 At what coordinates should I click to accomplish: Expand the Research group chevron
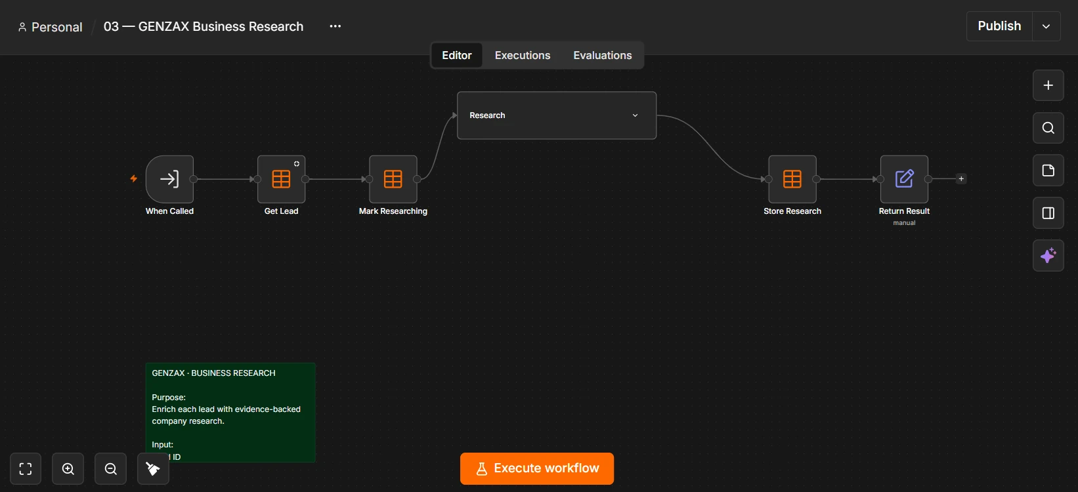pos(635,115)
